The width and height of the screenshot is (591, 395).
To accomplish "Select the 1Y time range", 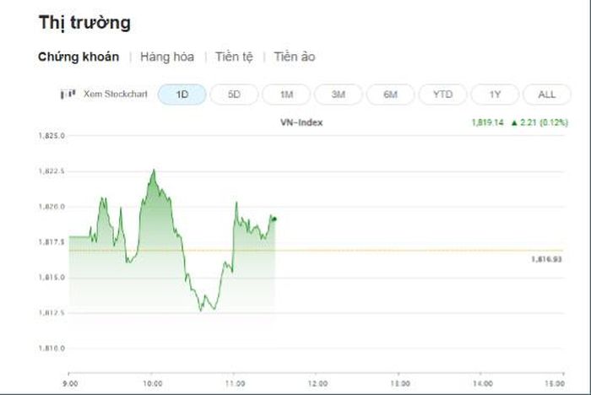I will tap(495, 95).
